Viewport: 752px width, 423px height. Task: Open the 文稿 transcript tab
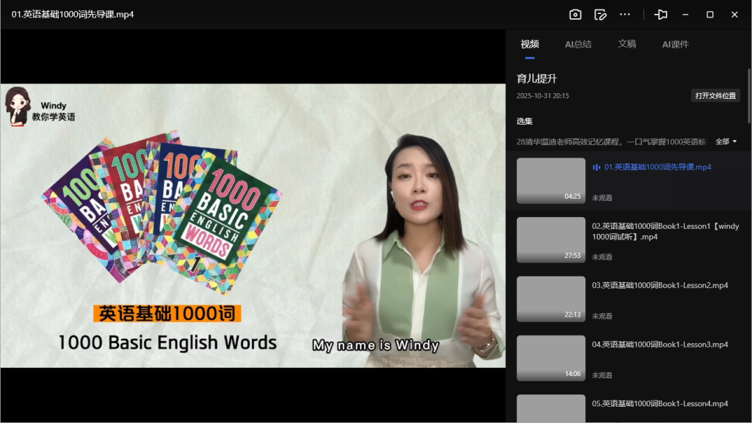click(x=626, y=44)
